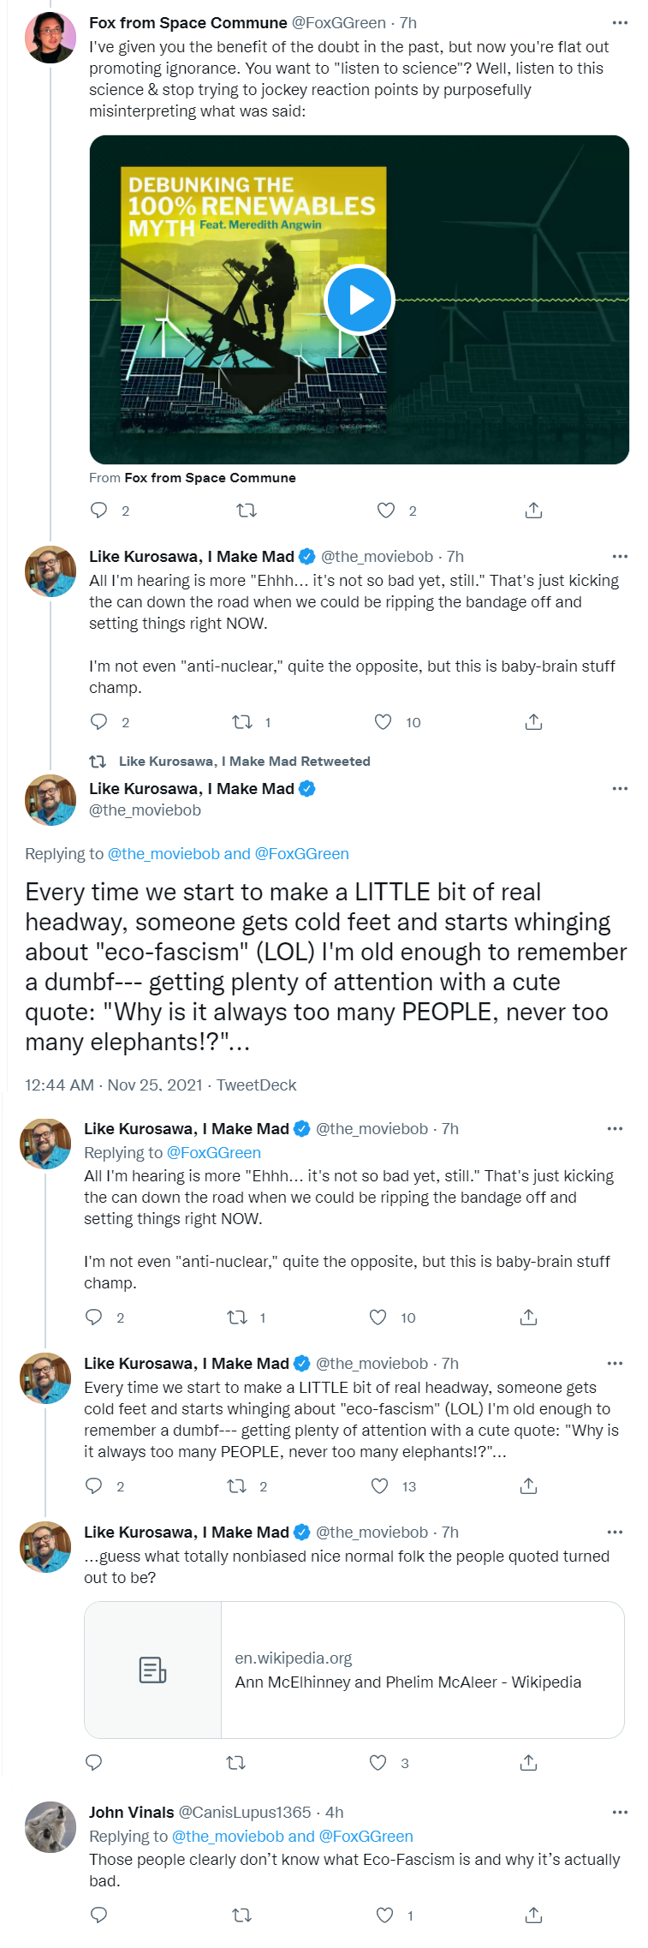Viewport: 648px width, 1948px height.
Task: Open John Vinals' wolf profile avatar
Action: (51, 1827)
